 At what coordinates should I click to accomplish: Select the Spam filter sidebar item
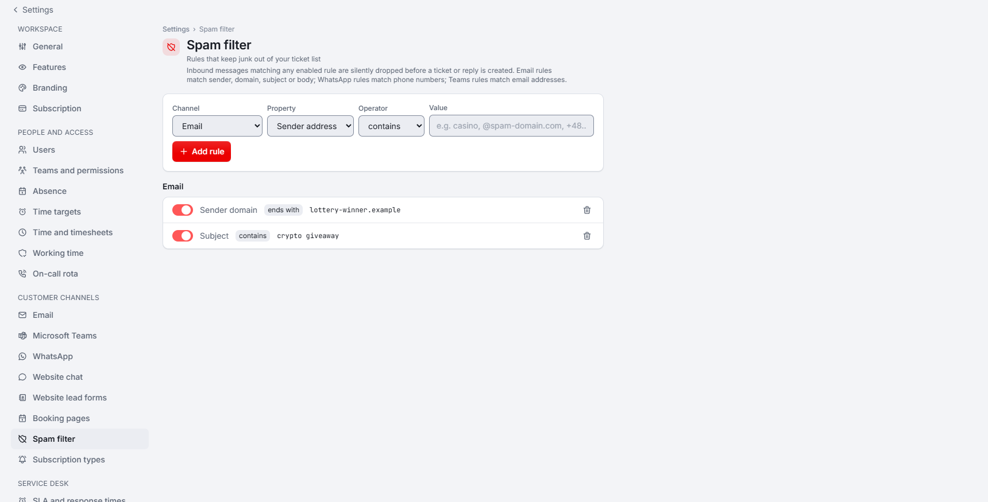tap(80, 439)
